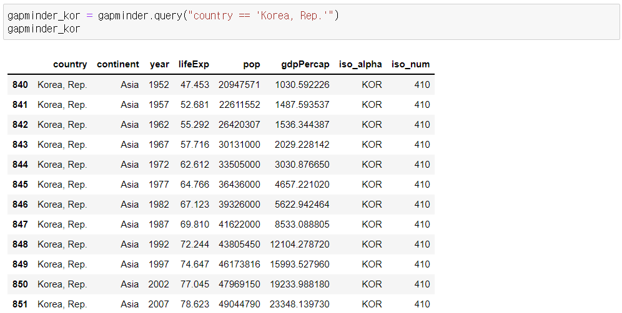Click the 'country' column header
622x313 pixels.
point(70,64)
